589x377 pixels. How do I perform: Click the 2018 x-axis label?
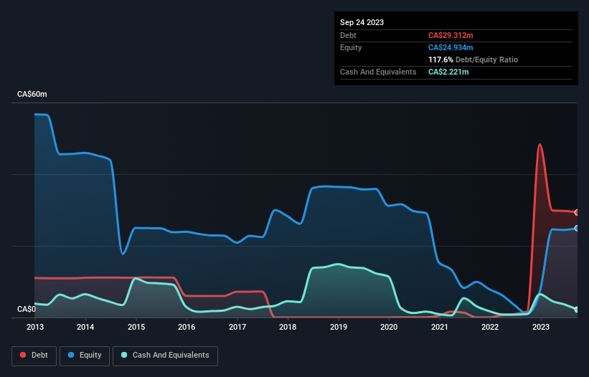(x=288, y=327)
